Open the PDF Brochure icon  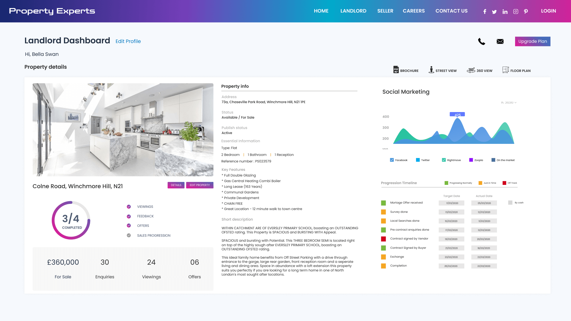click(x=396, y=70)
